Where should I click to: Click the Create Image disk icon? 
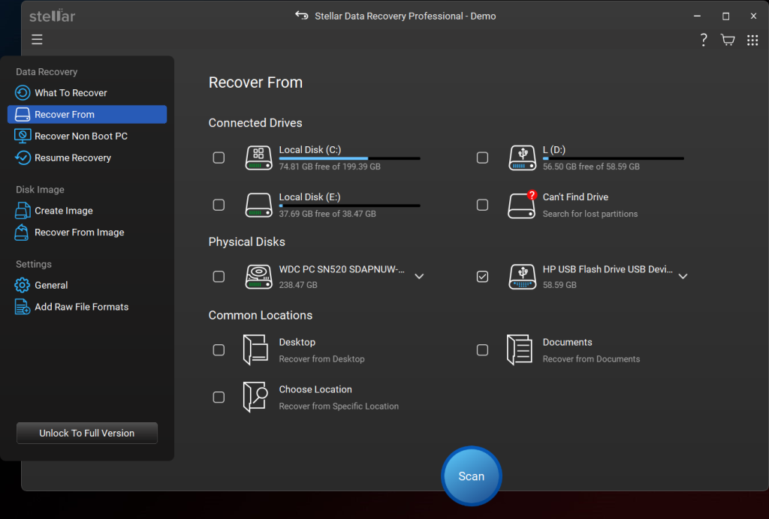pos(22,211)
